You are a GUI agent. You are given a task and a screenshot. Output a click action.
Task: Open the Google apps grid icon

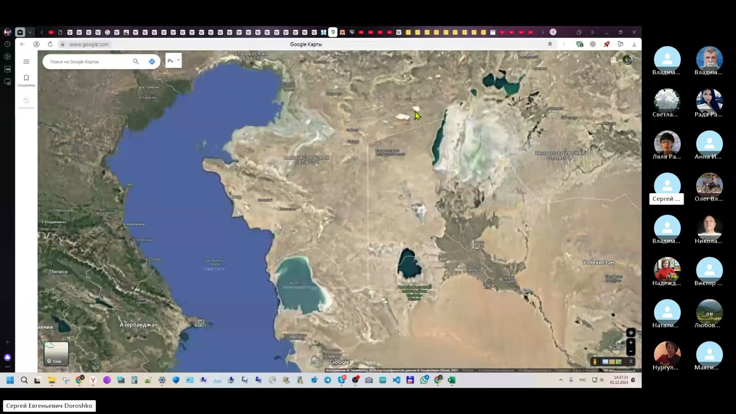[x=614, y=60]
